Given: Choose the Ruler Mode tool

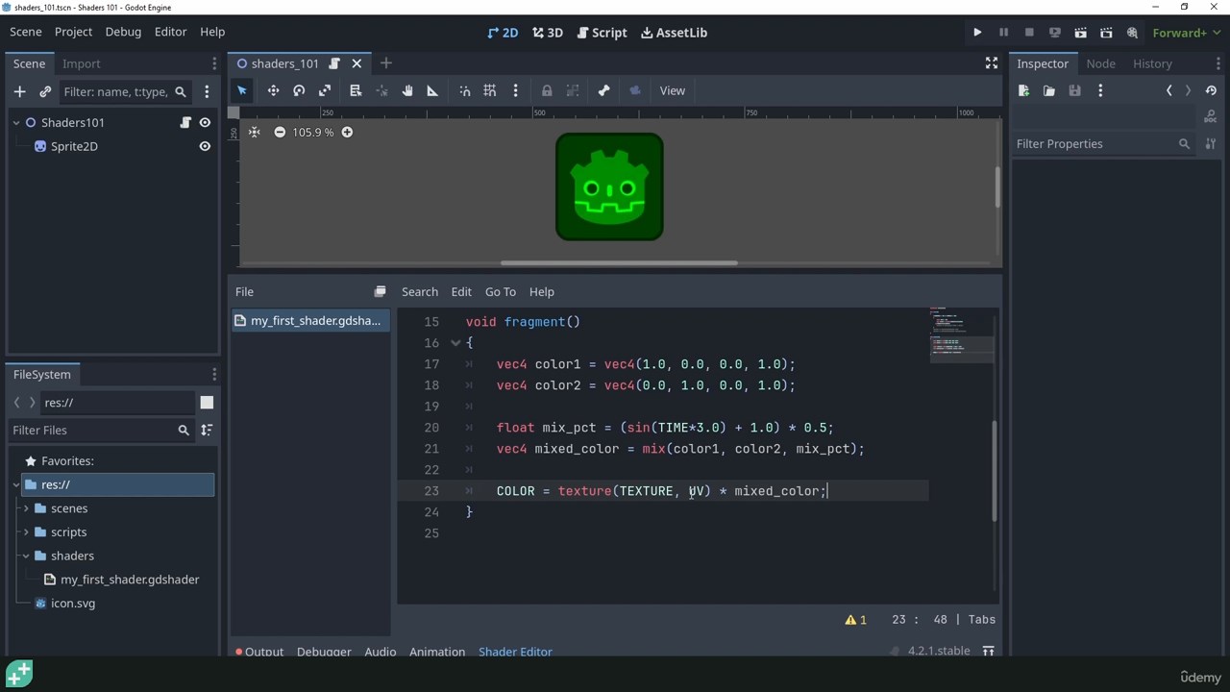Looking at the screenshot, I should click(x=432, y=90).
